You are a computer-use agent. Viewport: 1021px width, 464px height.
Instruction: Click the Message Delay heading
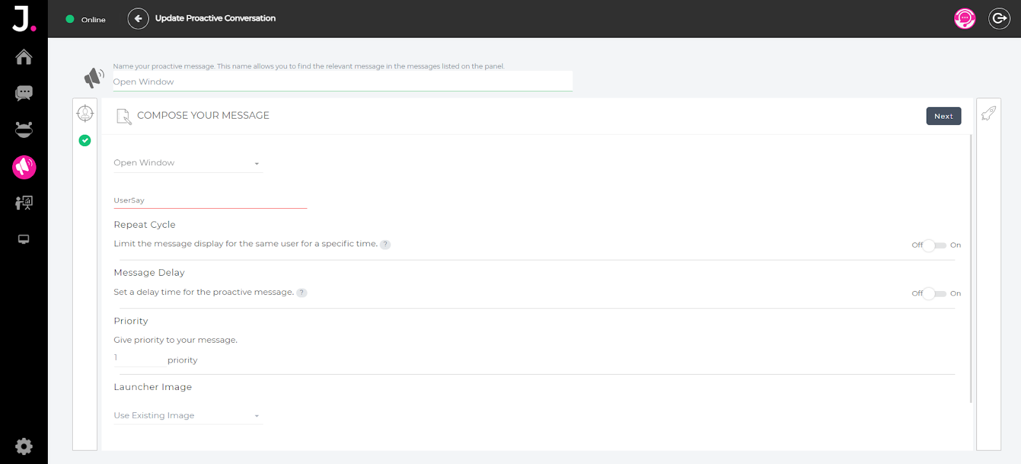[149, 273]
